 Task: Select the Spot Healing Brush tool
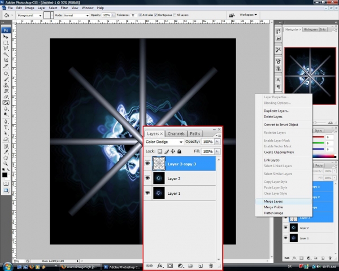(x=6, y=73)
